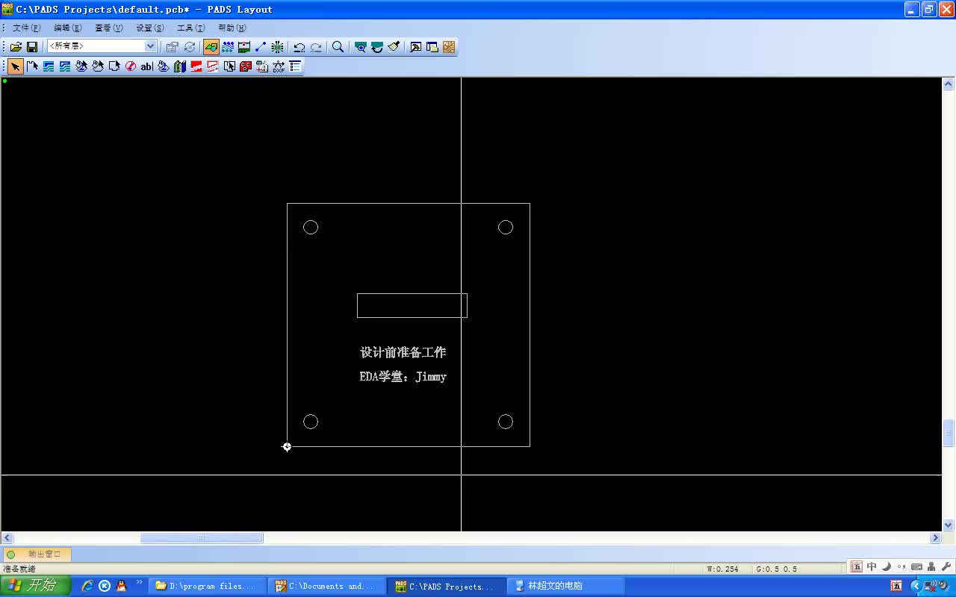This screenshot has height=597, width=956.
Task: Open the 'C:\PADS Projects...' taskbar button
Action: pyautogui.click(x=447, y=586)
